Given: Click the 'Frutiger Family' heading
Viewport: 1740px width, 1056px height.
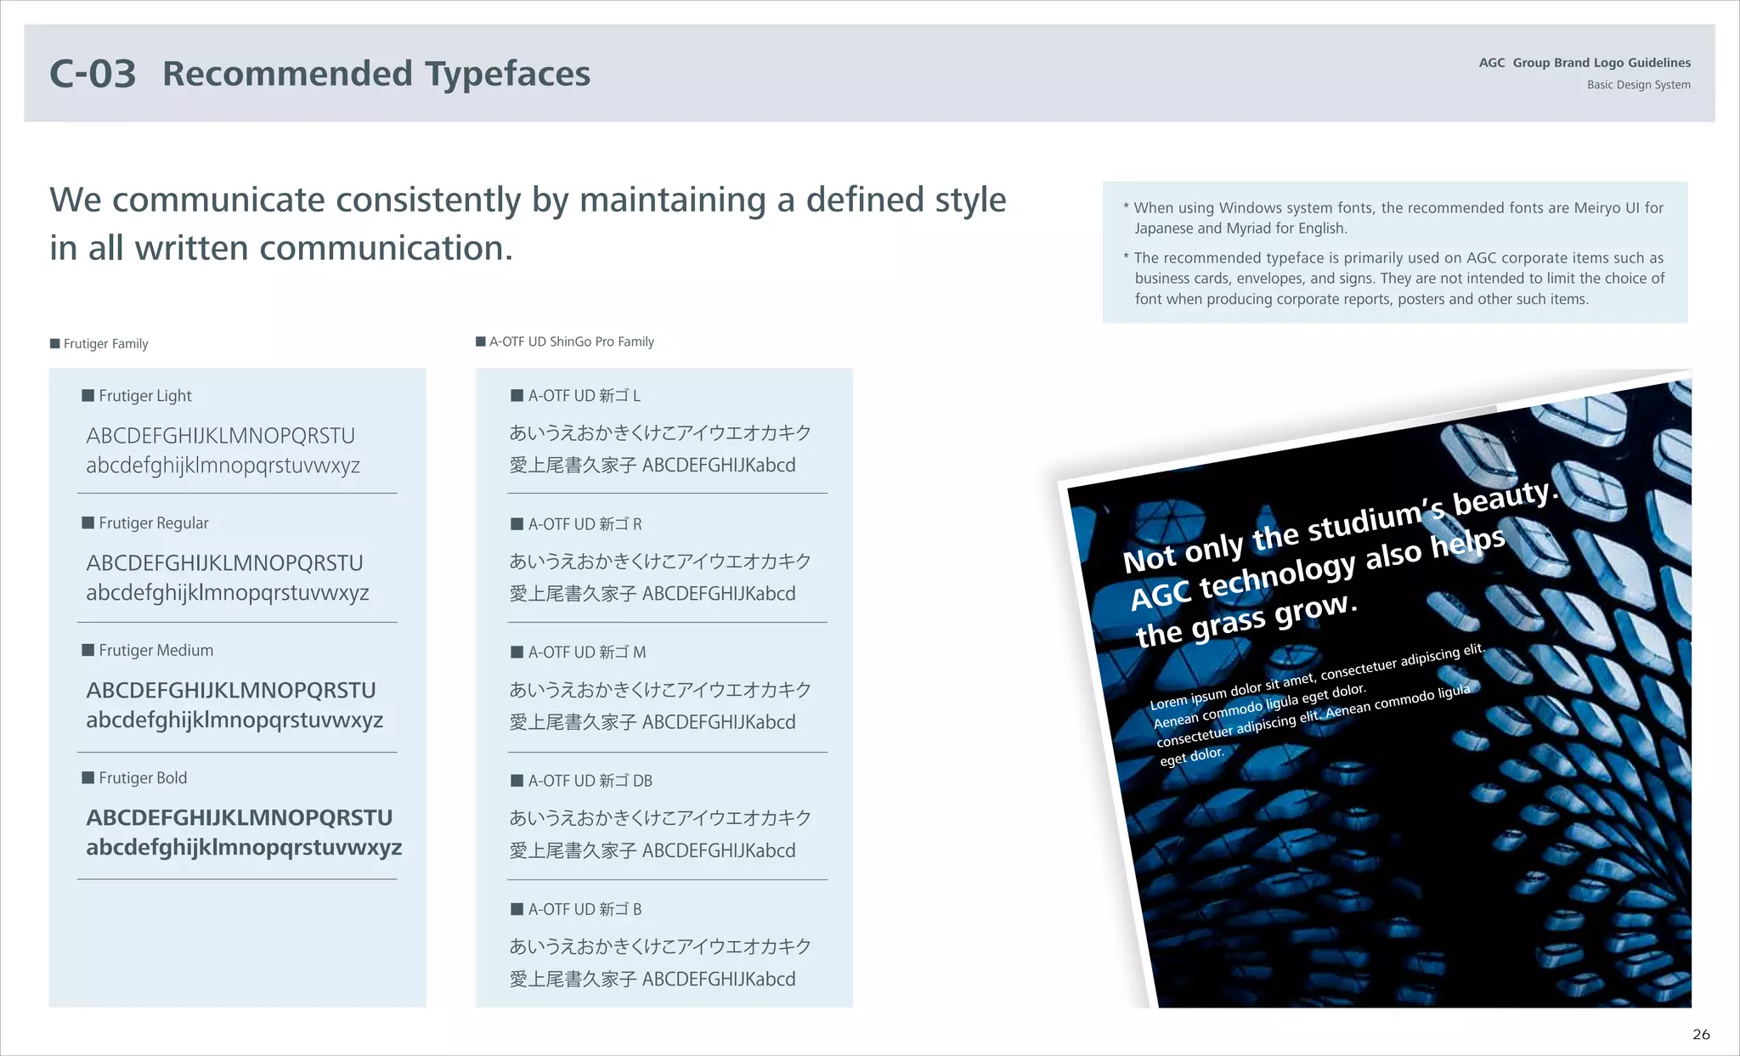Looking at the screenshot, I should coord(105,344).
